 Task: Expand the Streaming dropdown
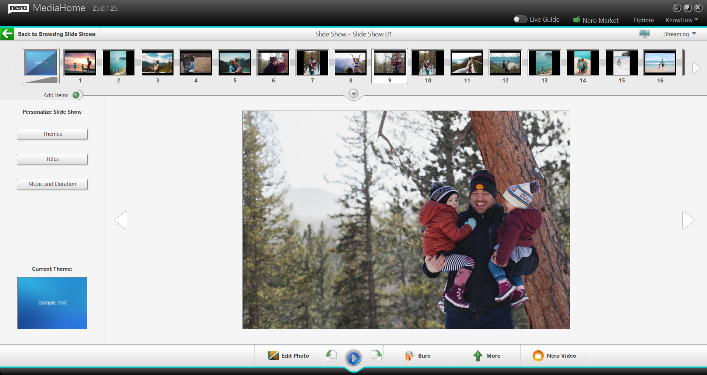point(680,34)
